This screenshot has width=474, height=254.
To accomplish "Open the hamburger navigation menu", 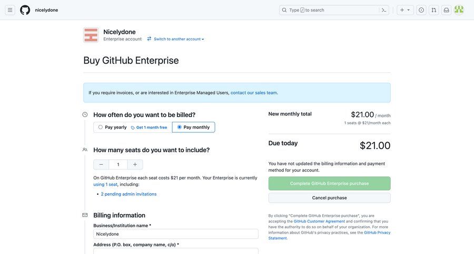I will 10,10.
